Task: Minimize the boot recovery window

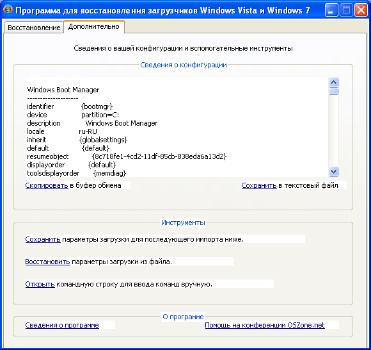Action: (331, 10)
